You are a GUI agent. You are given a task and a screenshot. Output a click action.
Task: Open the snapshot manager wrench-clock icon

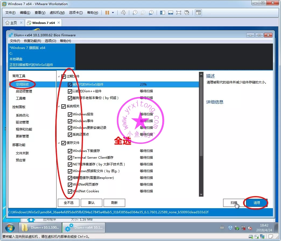coord(151,13)
